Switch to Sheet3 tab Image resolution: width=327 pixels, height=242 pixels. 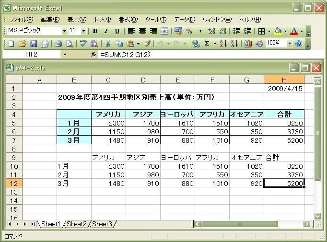[x=102, y=224]
